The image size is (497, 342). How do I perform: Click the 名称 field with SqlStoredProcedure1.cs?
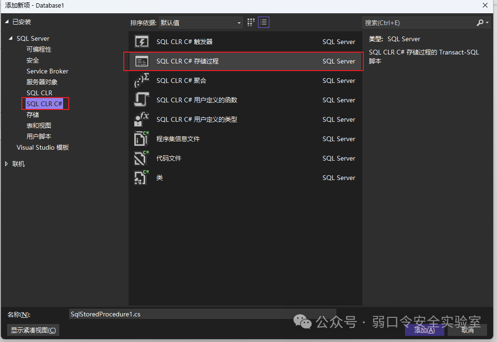point(202,314)
